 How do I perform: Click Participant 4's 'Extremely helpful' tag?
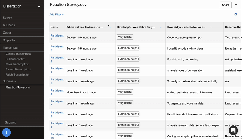pos(128,70)
